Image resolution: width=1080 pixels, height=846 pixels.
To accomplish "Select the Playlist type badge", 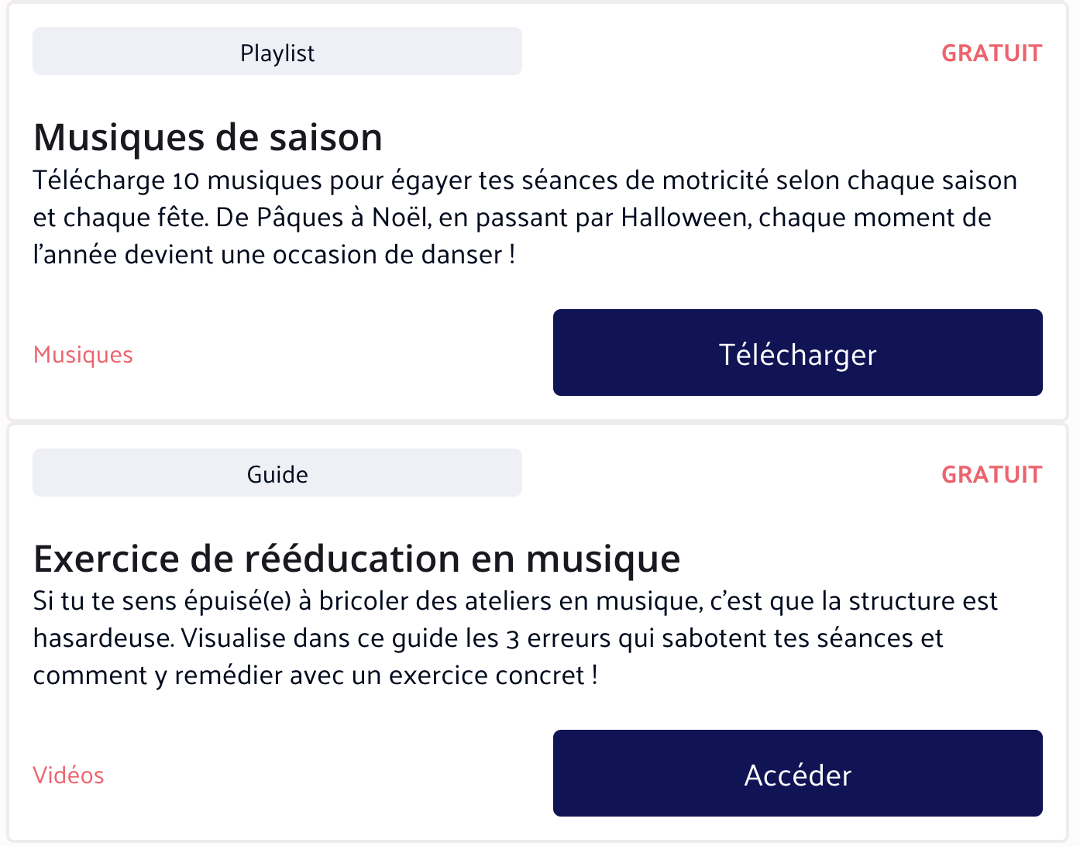I will click(277, 52).
